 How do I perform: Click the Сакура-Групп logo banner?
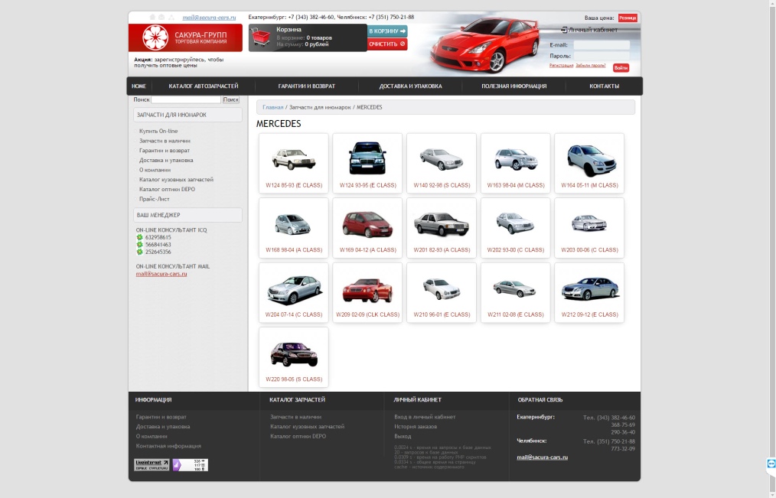tap(186, 37)
